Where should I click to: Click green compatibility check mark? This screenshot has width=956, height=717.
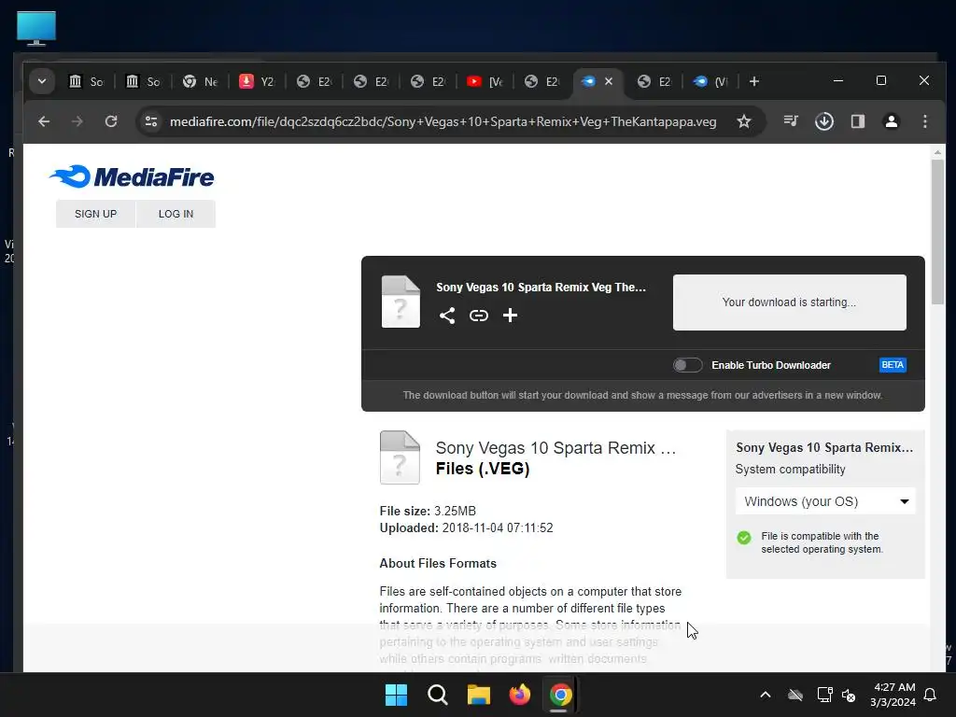(744, 538)
